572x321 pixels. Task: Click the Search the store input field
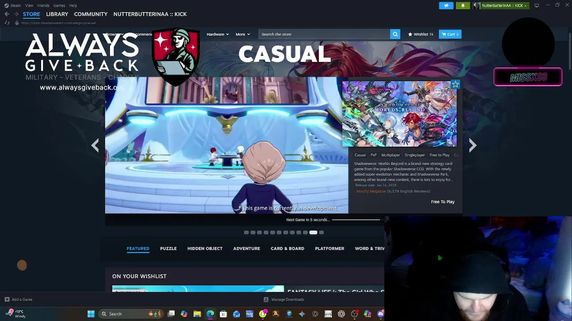[325, 34]
